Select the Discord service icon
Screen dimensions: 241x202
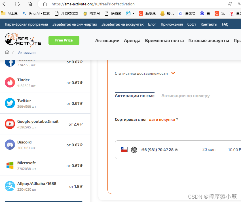(10, 145)
